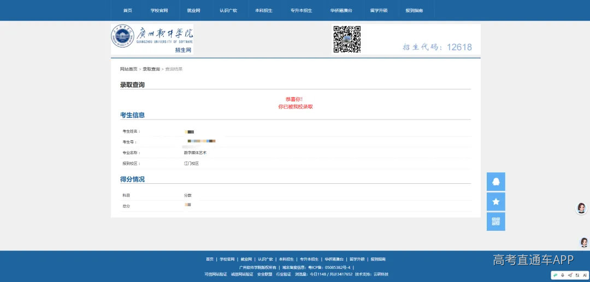
Task: Open 华侨港澳台 in the top navigation
Action: pos(341,10)
